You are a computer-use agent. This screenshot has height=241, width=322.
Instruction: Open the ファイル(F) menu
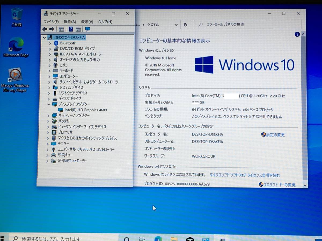click(51, 22)
